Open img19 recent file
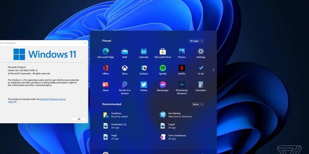Screen dimensions: 309x154 [x=168, y=126]
